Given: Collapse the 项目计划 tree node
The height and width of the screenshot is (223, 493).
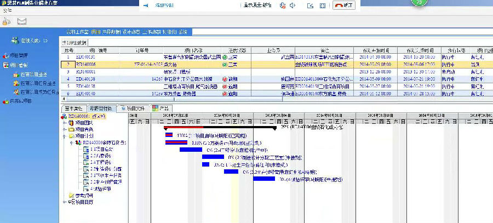Looking at the screenshot, I should (65, 136).
